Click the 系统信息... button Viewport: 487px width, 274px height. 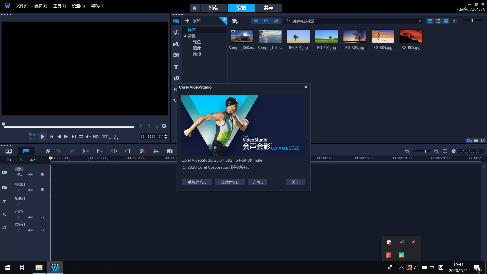(x=197, y=182)
